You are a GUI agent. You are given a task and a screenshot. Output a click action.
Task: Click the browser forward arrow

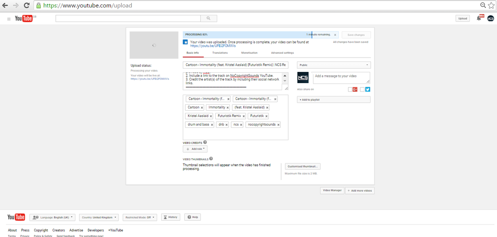point(16,5)
